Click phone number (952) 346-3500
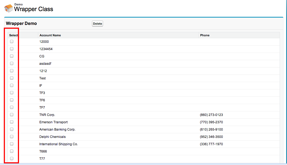 211,137
